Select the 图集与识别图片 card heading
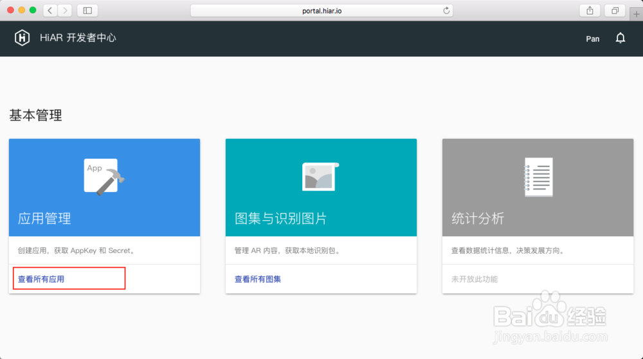643x359 pixels. [x=280, y=218]
